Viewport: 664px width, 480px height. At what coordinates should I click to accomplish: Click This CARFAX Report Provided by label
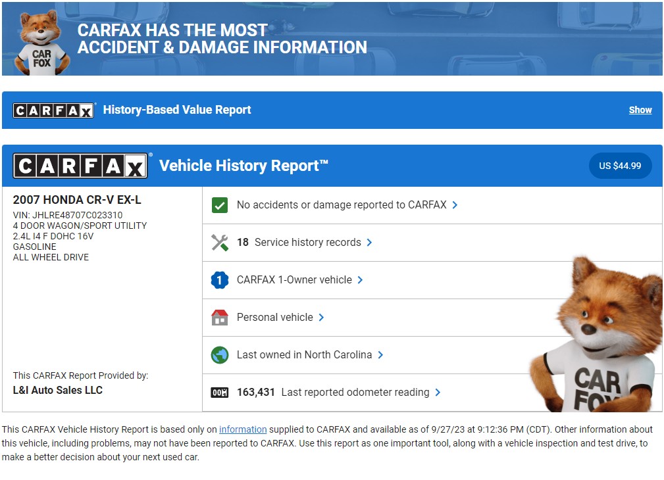(x=80, y=376)
